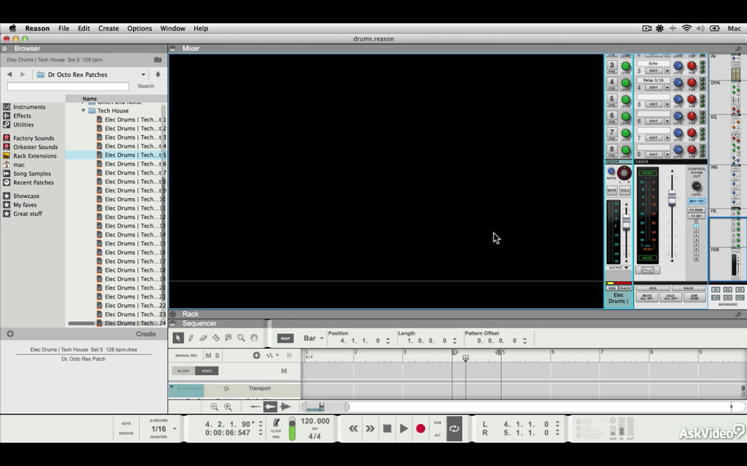This screenshot has width=747, height=466.
Task: Click the Wi-Fi icon in the menu bar
Action: click(x=687, y=29)
